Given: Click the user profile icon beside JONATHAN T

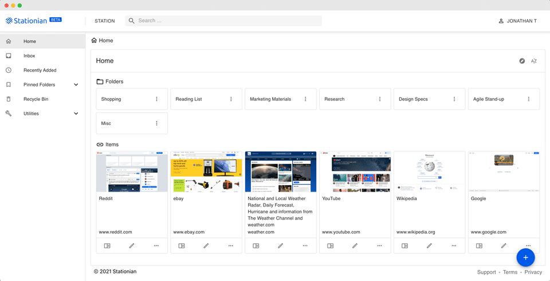Looking at the screenshot, I should point(501,21).
